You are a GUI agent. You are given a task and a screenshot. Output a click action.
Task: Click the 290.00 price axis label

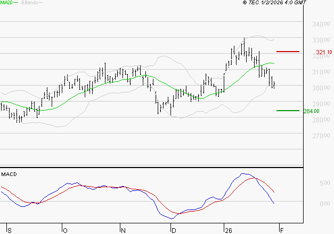click(x=321, y=104)
